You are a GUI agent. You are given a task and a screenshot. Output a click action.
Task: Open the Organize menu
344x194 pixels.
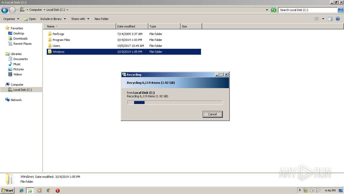tap(11, 19)
